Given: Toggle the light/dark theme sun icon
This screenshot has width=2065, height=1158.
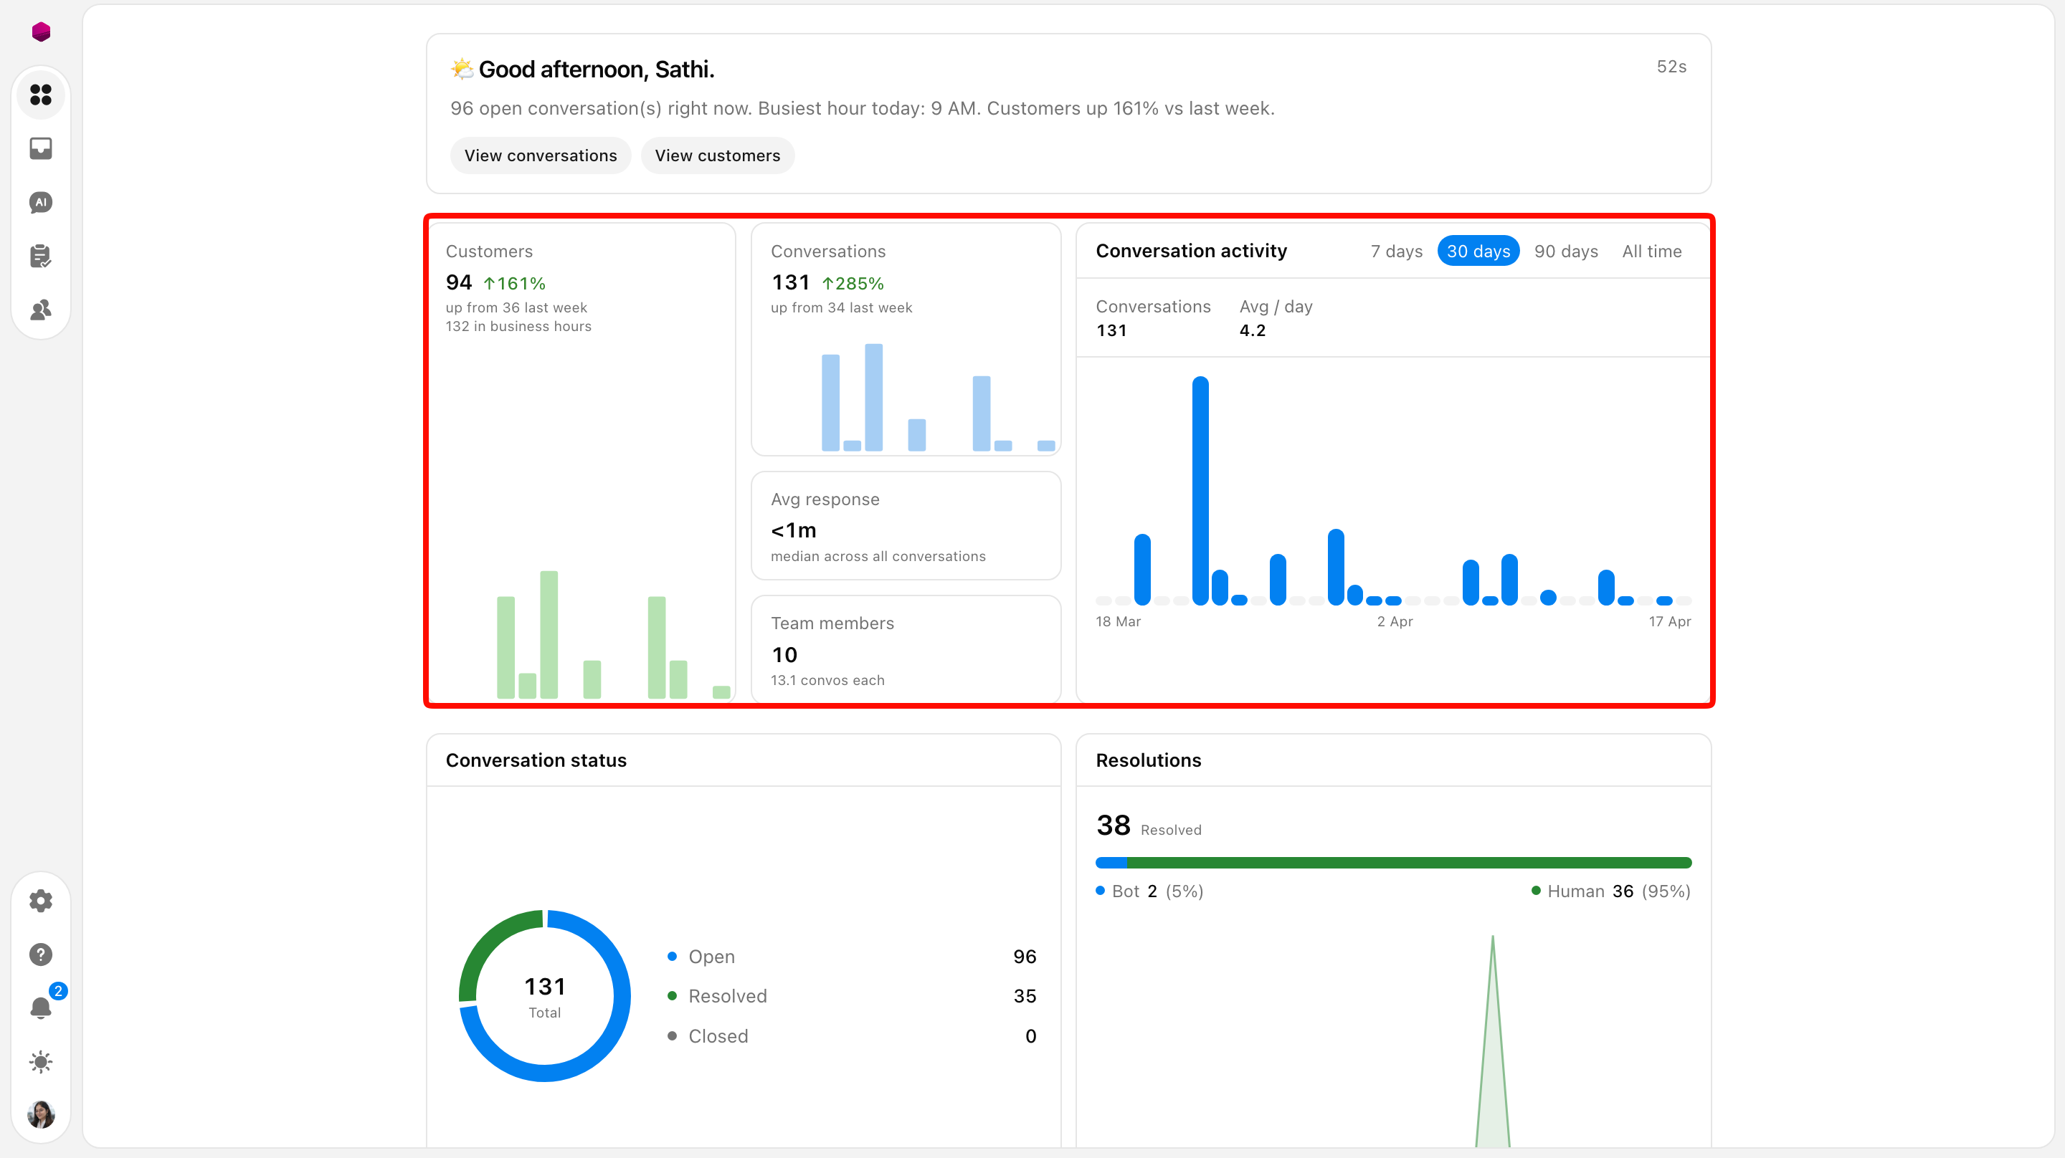Looking at the screenshot, I should (x=41, y=1062).
